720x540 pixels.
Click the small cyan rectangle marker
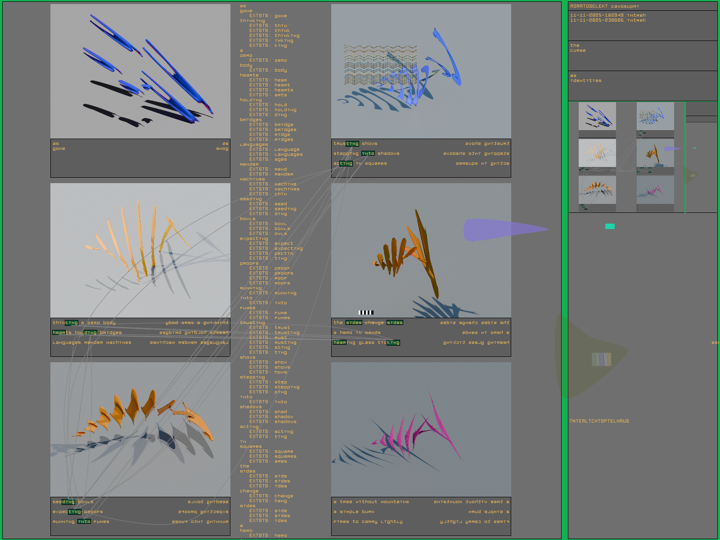(610, 226)
